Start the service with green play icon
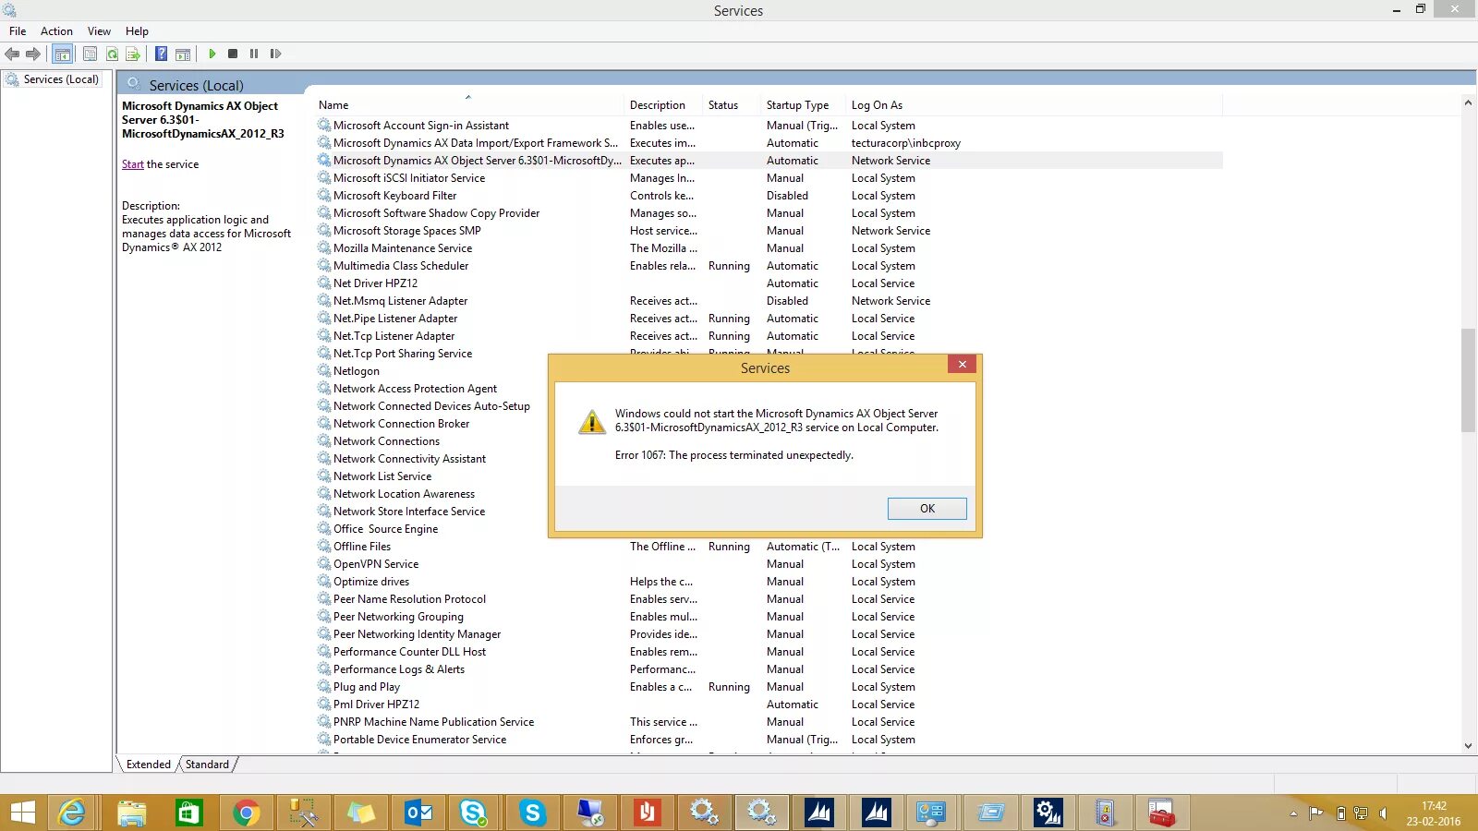This screenshot has height=831, width=1478. coord(212,54)
